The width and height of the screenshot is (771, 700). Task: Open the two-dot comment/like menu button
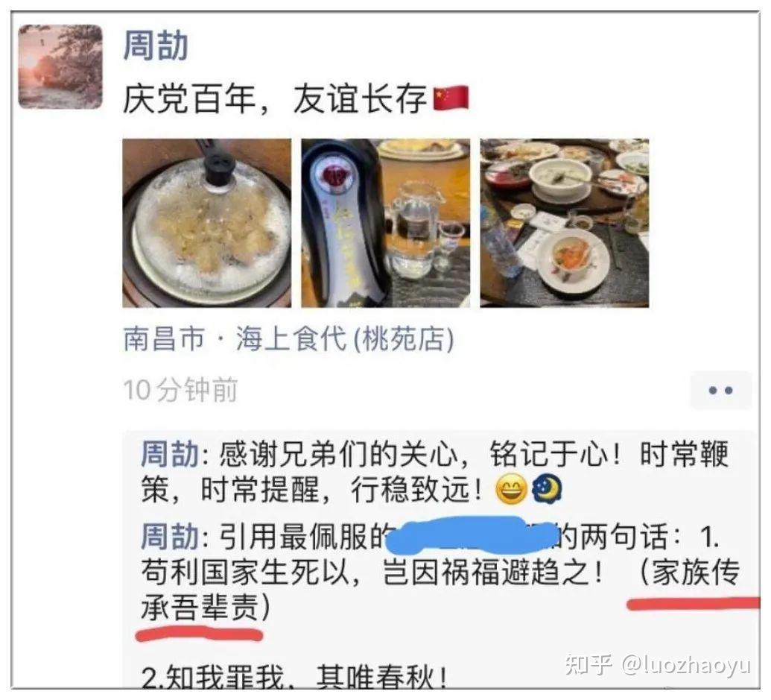click(721, 391)
